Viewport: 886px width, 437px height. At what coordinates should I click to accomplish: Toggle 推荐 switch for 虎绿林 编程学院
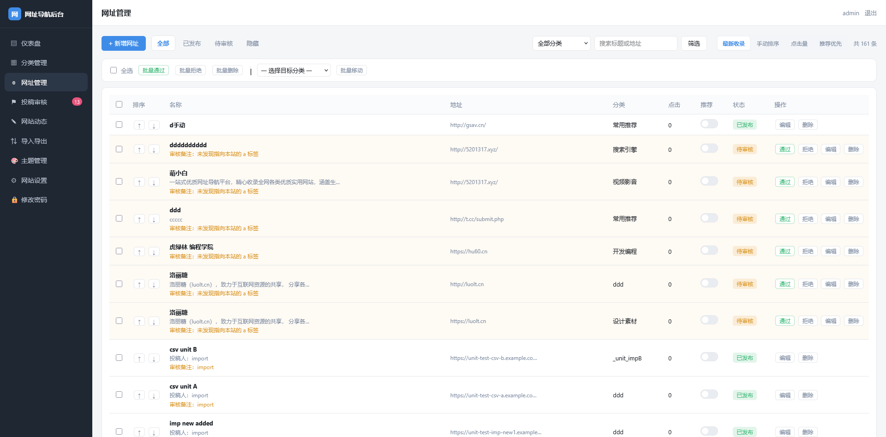coord(709,250)
